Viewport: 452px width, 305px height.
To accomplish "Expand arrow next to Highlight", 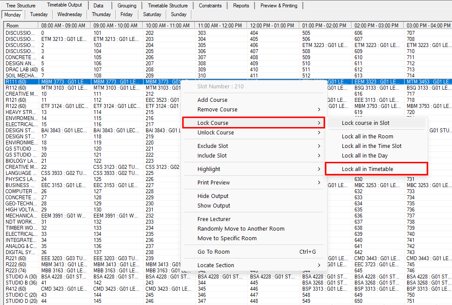I will (319, 169).
